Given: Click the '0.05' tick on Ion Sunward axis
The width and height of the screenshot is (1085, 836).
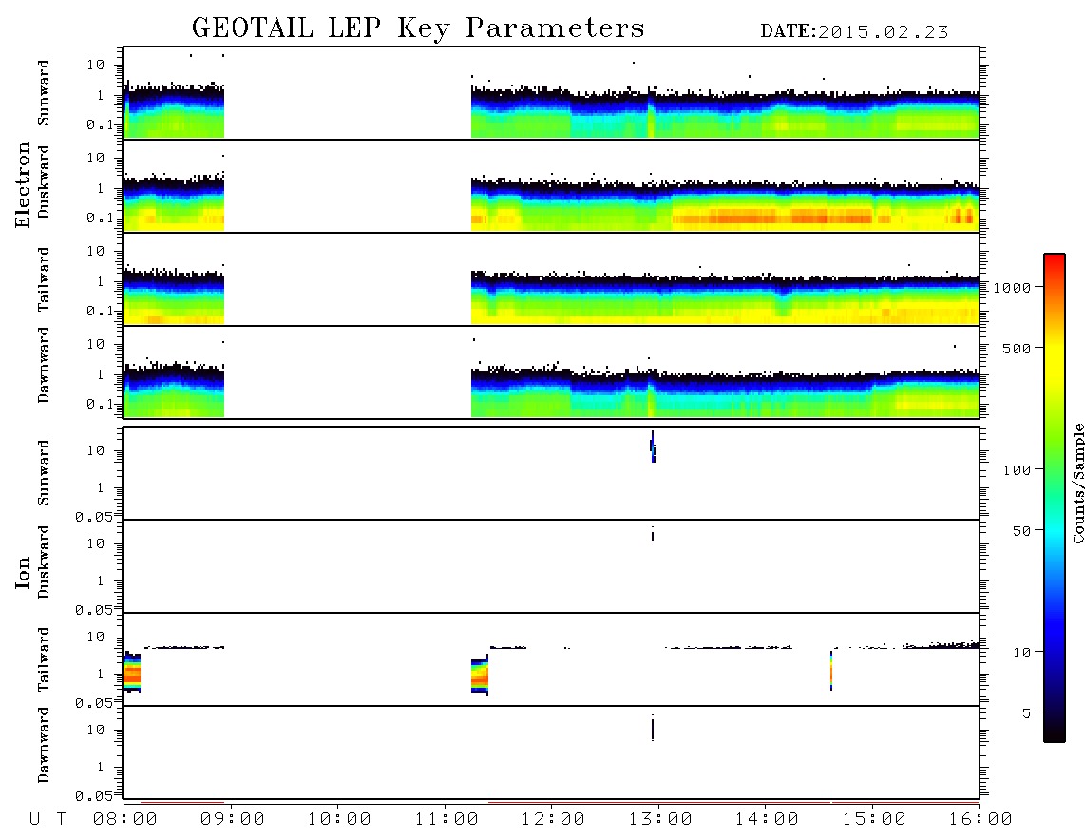Looking at the screenshot, I should [93, 517].
